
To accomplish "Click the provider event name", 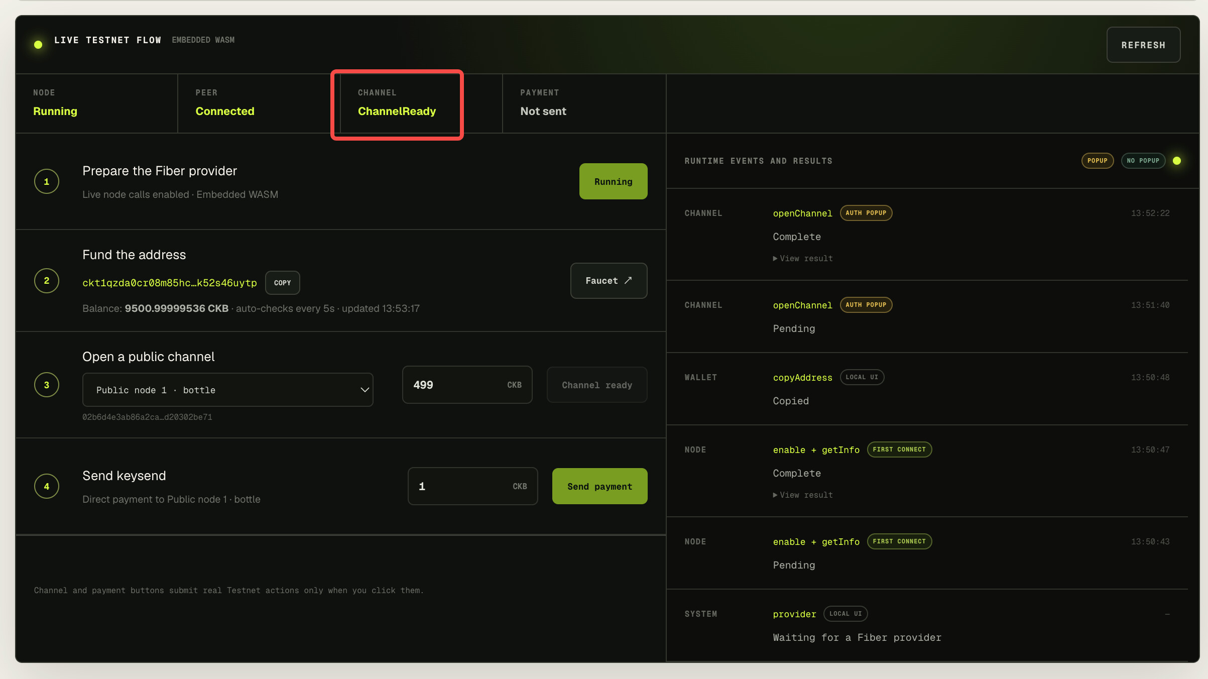I will [794, 614].
